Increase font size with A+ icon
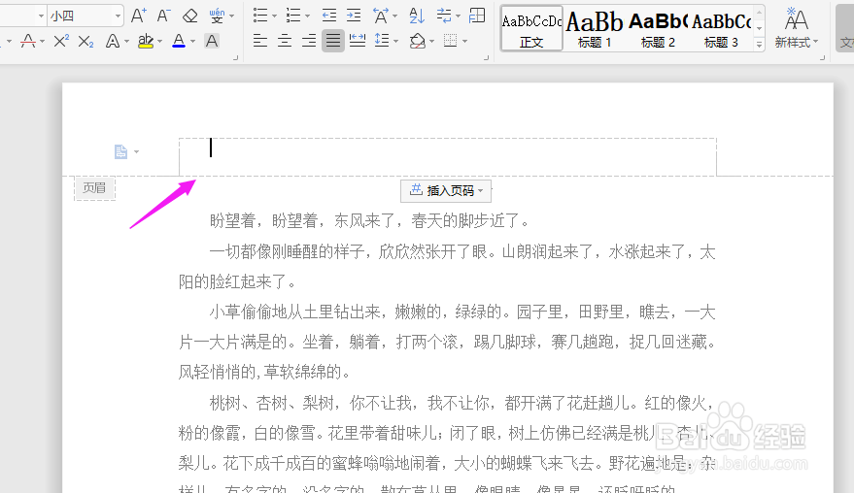Image resolution: width=854 pixels, height=493 pixels. pyautogui.click(x=139, y=16)
